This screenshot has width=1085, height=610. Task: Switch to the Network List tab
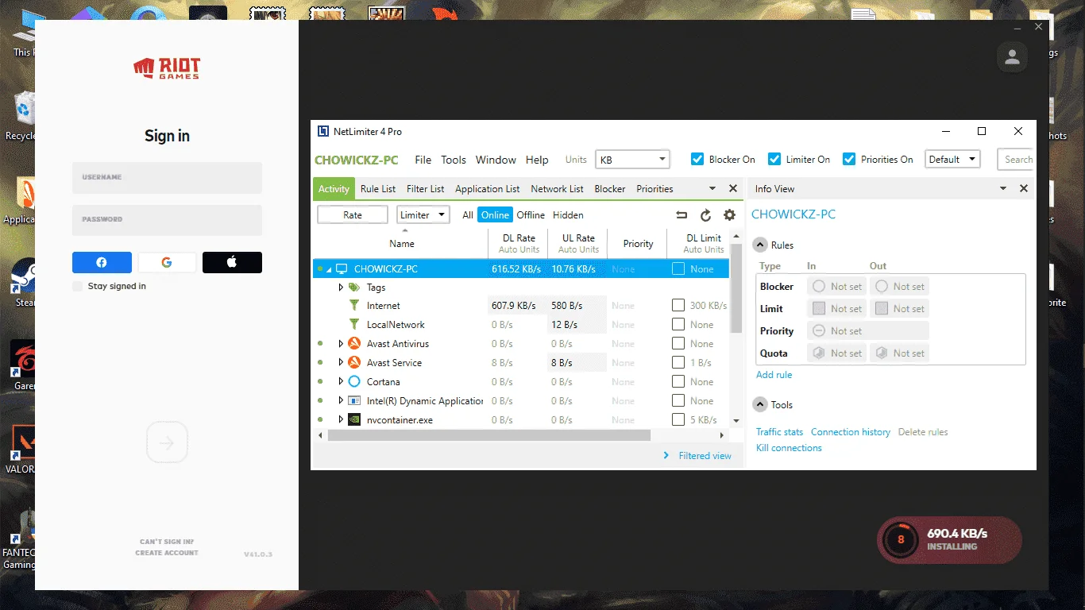pyautogui.click(x=557, y=189)
